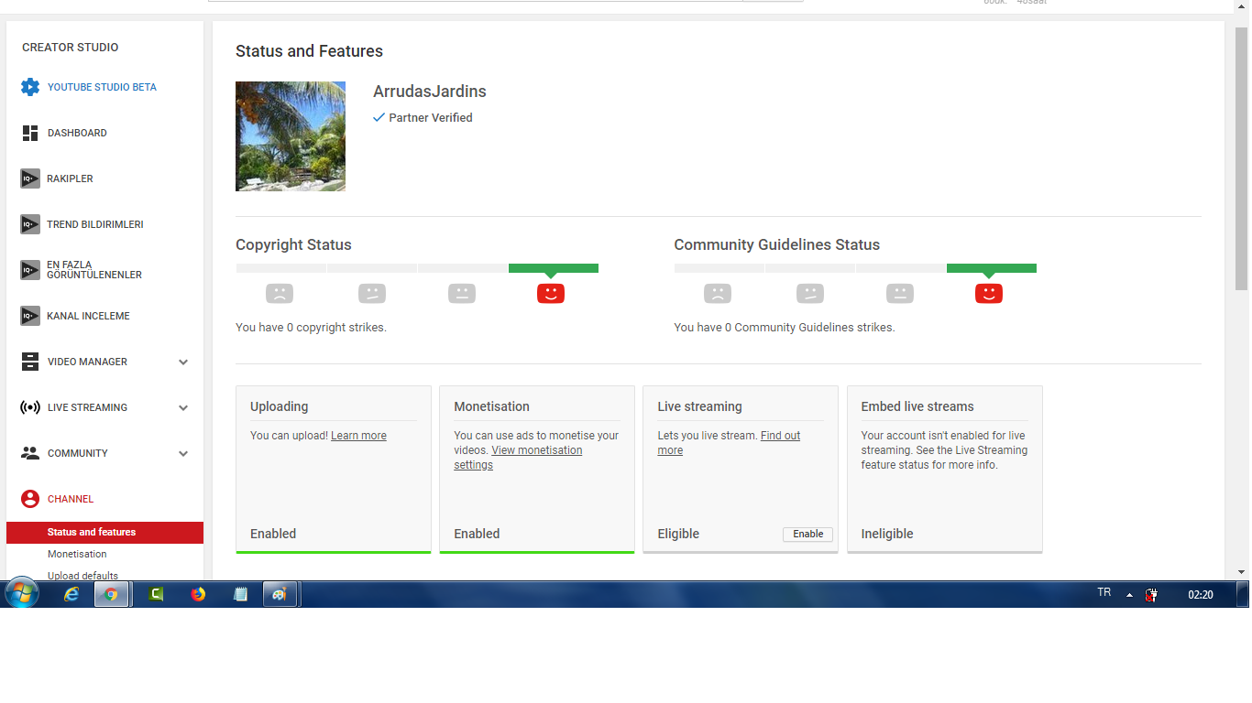Click the Kanal Inceleme icon
Screen dimensions: 1252x703
click(x=30, y=316)
